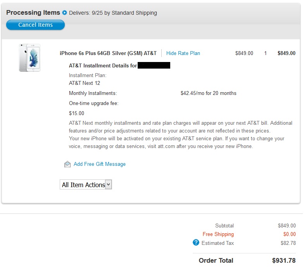The height and width of the screenshot is (272, 304).
Task: Add a free gift message
Action: [x=100, y=164]
